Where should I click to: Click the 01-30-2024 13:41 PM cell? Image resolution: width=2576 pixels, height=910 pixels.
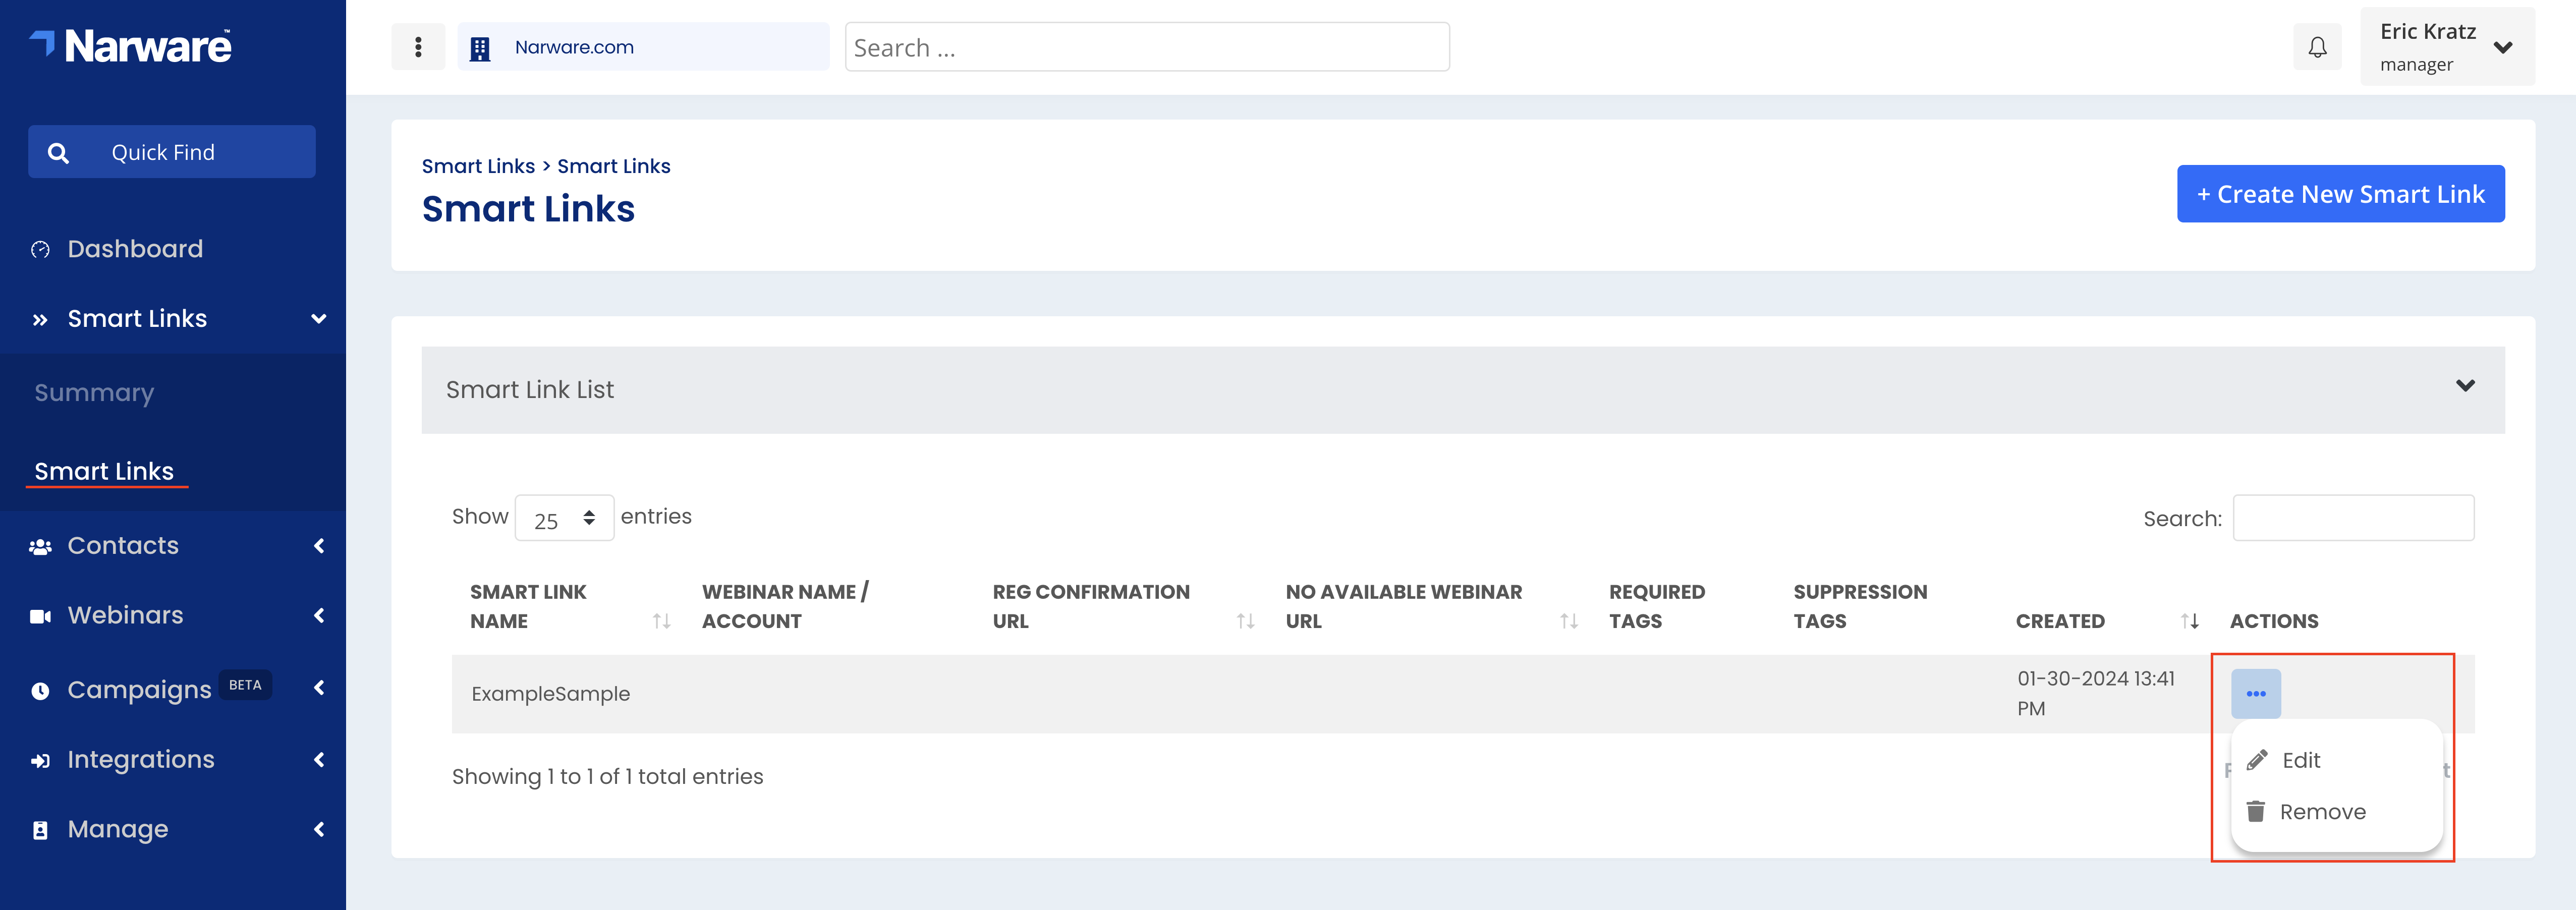pyautogui.click(x=2096, y=693)
